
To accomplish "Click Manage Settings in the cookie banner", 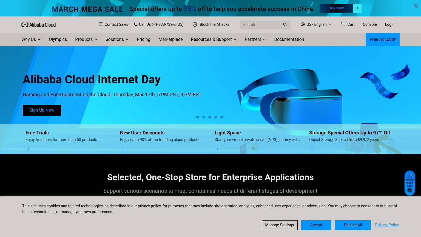I will coord(280,225).
